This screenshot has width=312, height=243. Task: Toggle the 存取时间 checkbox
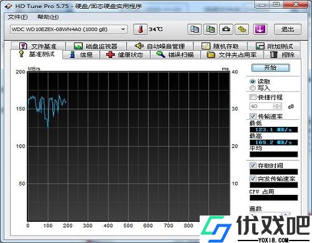(x=253, y=166)
